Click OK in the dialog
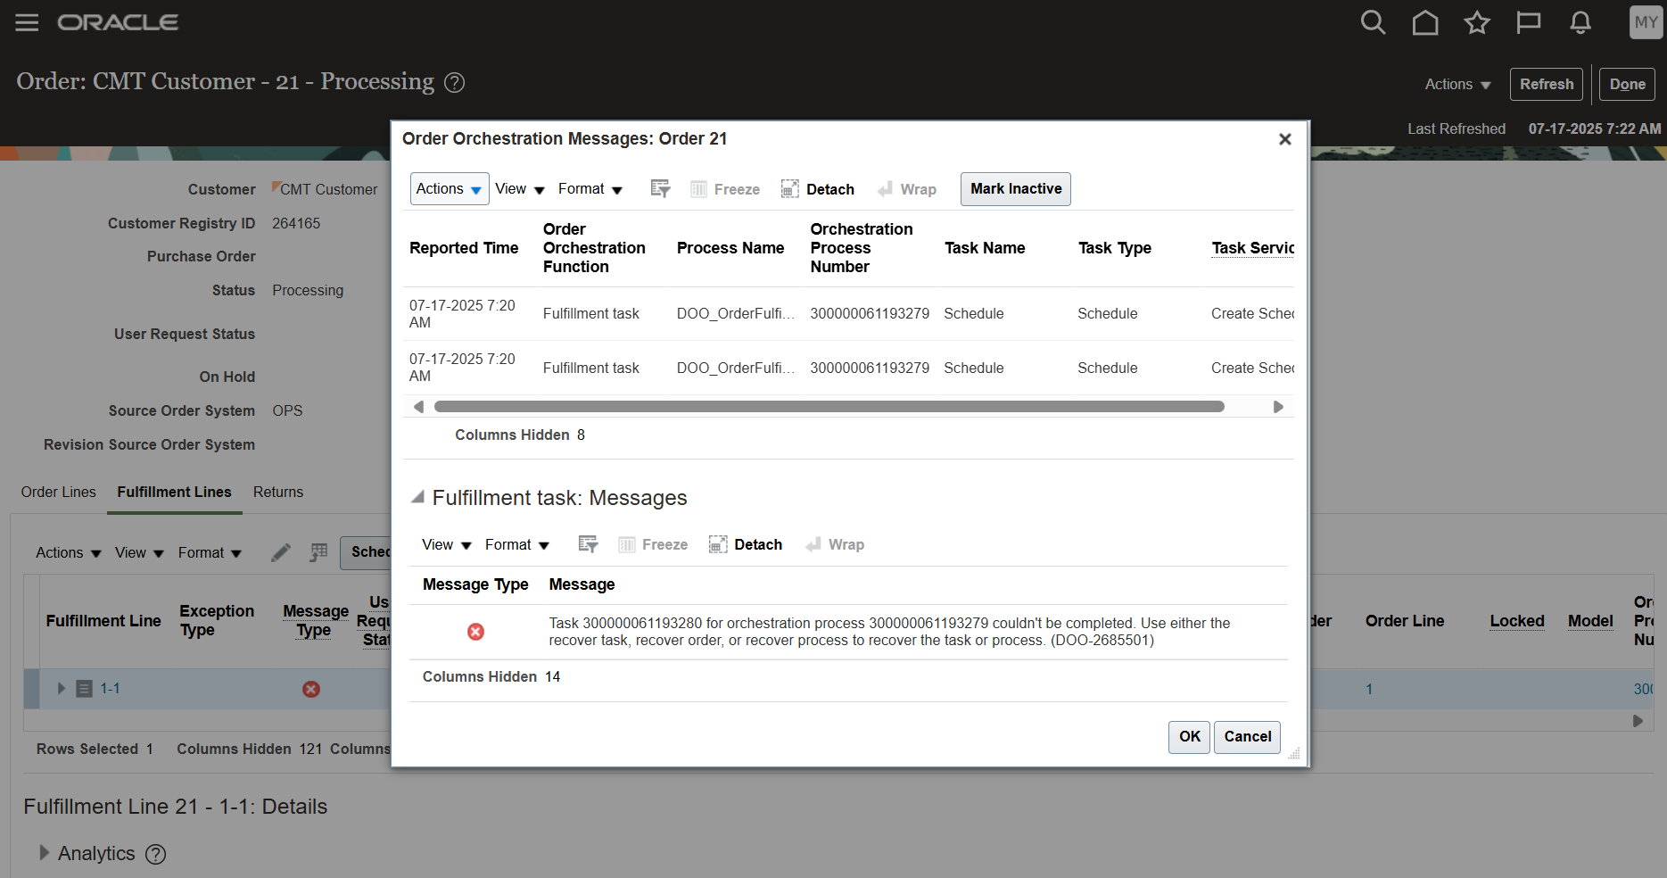1667x878 pixels. [1189, 737]
